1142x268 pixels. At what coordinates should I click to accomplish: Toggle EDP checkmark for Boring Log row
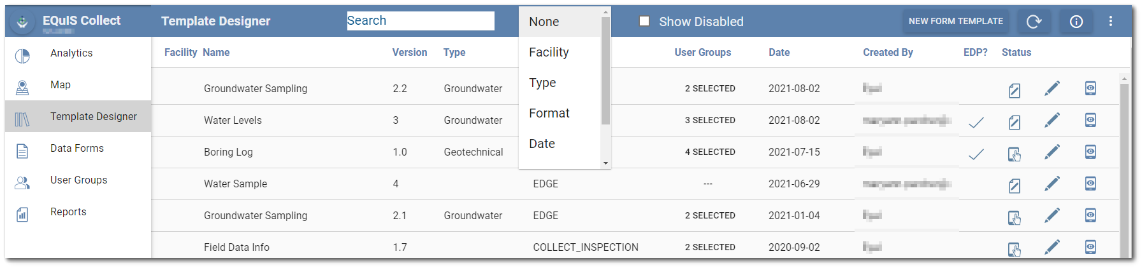click(976, 154)
